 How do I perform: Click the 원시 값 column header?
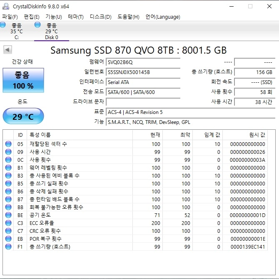coord(245,135)
